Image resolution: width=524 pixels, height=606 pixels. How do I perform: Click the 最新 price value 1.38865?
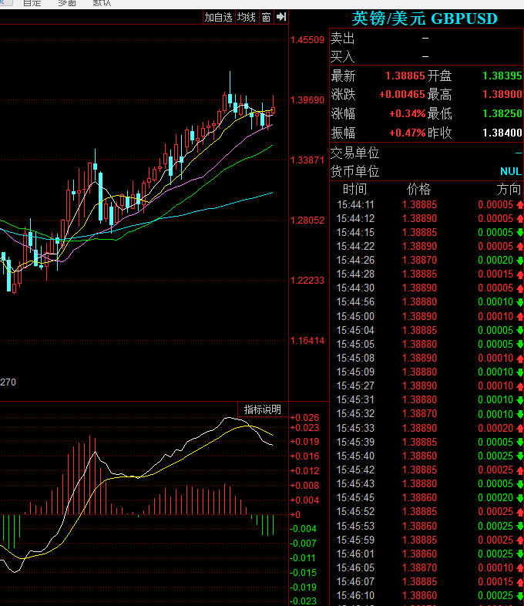[x=405, y=76]
